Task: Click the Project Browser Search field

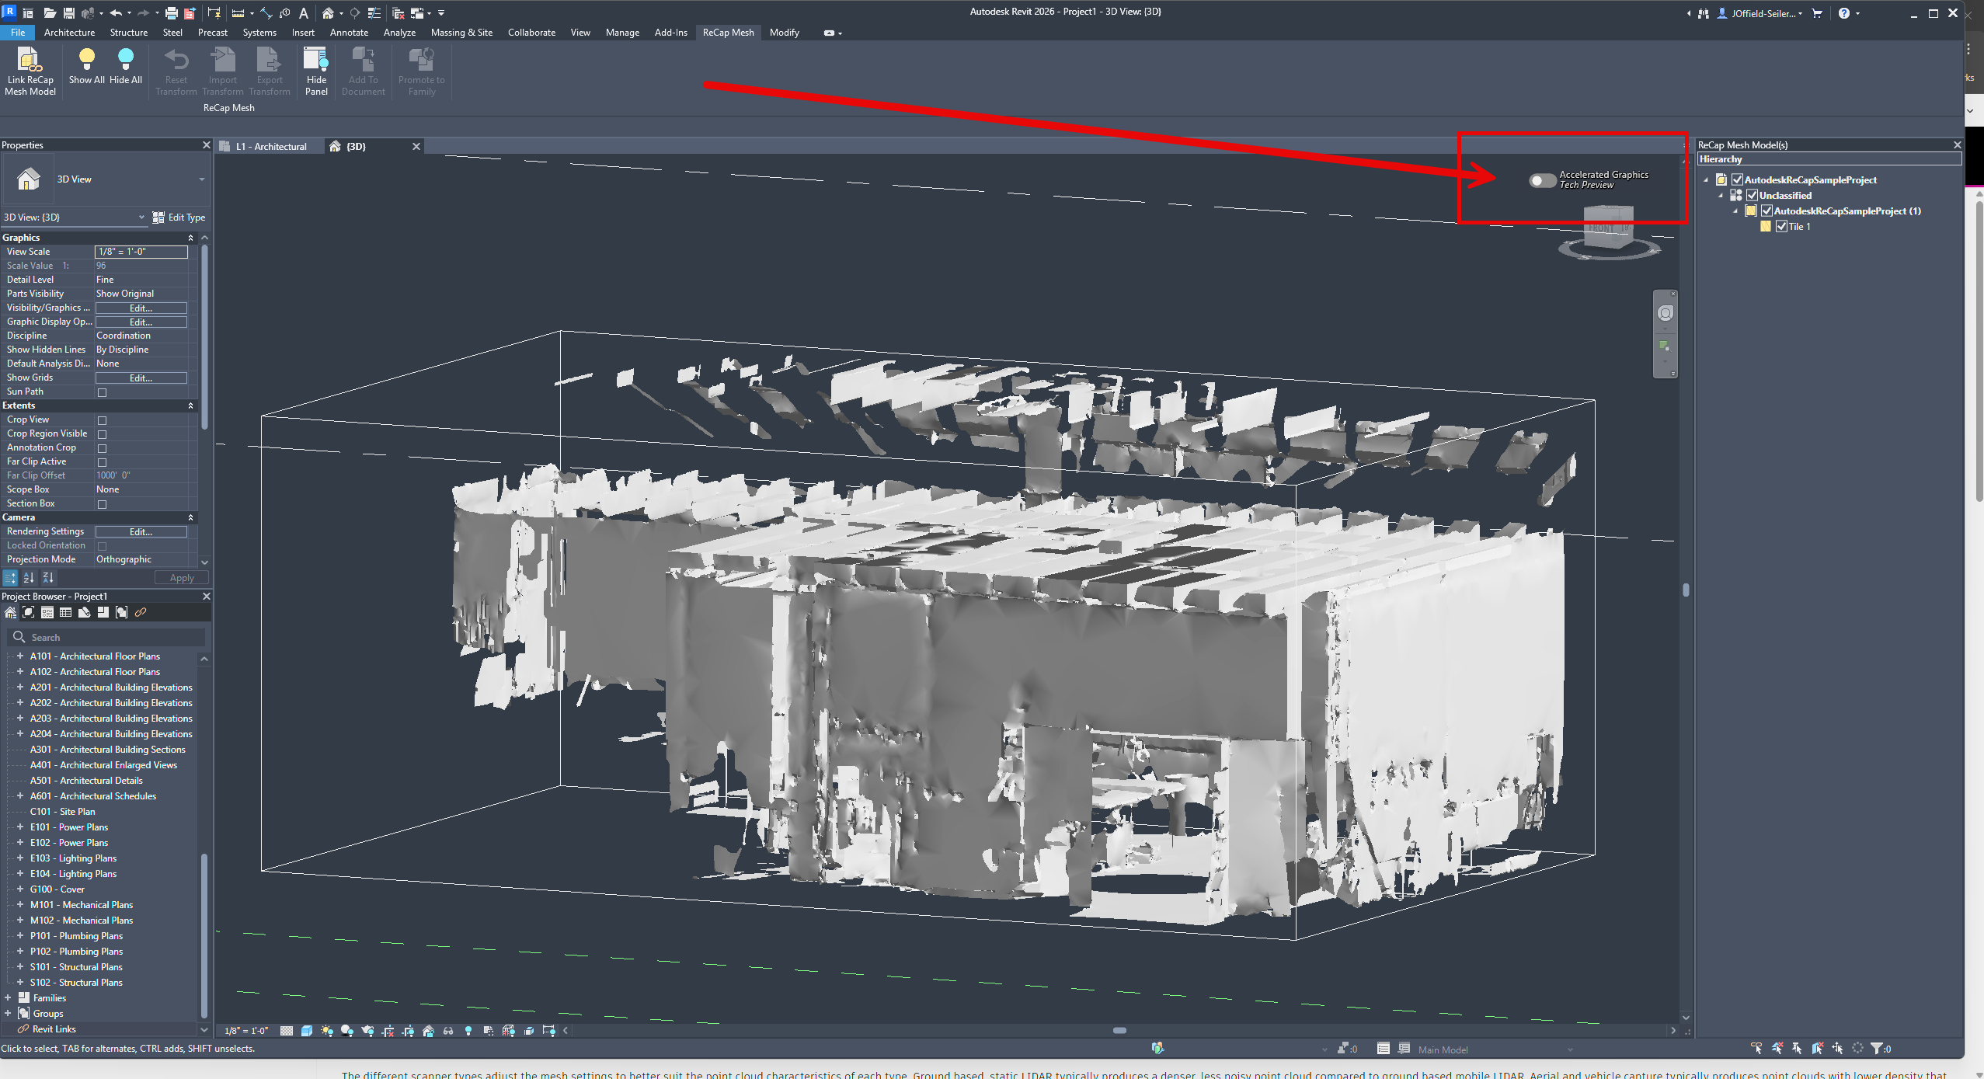Action: pos(107,638)
